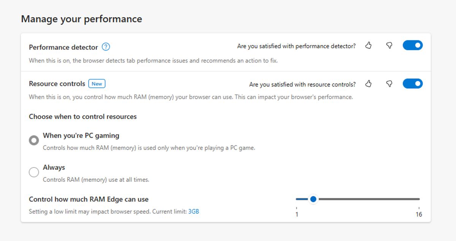456x241 pixels.
Task: Open the 3GB current limit link
Action: [x=193, y=211]
